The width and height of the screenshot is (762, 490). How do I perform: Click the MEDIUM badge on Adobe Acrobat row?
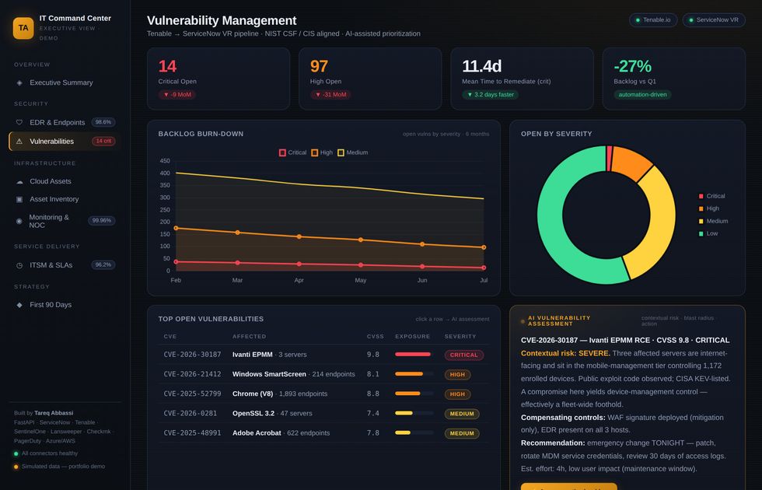(462, 433)
